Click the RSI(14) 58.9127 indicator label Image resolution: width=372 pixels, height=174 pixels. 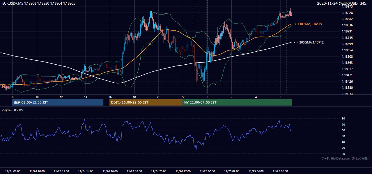[x=13, y=110]
